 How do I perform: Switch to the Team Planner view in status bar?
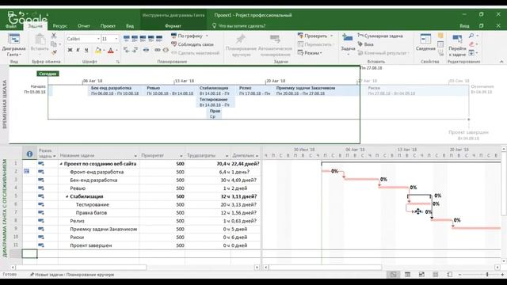click(x=421, y=275)
